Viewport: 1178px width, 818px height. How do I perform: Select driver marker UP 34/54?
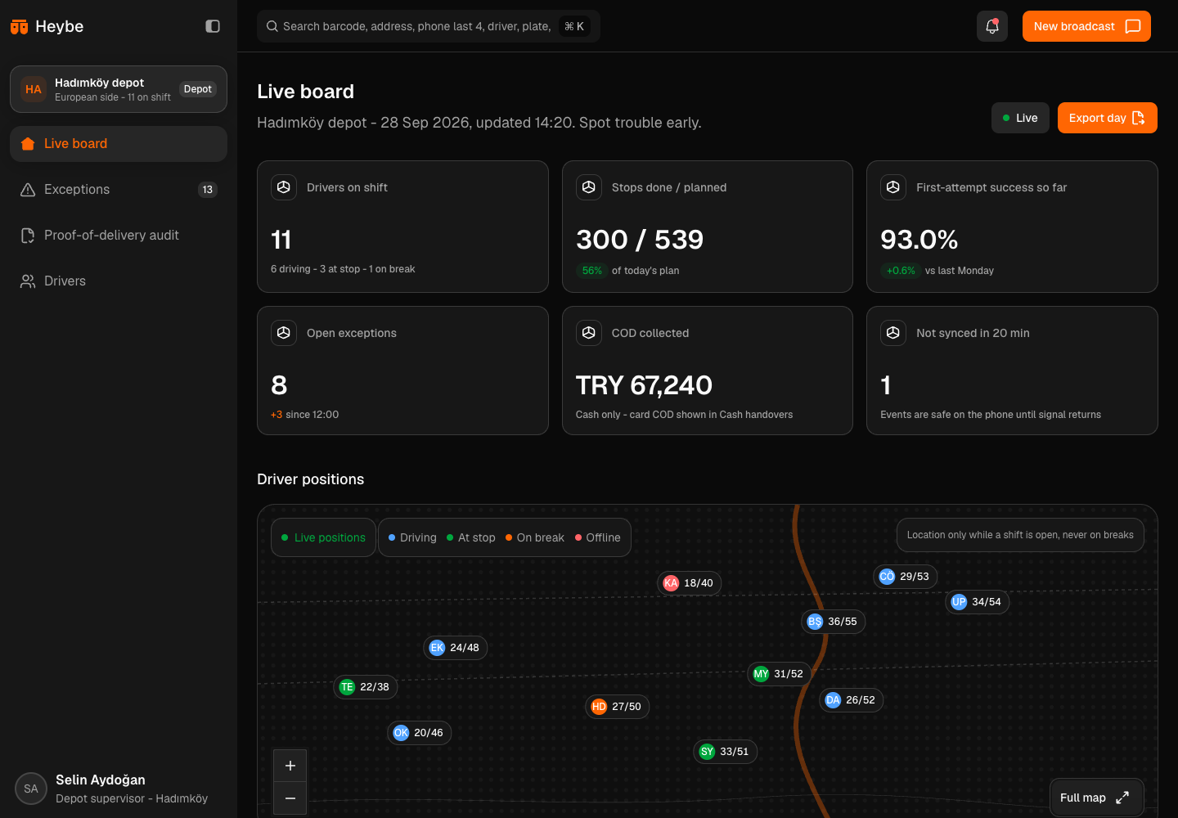point(977,602)
